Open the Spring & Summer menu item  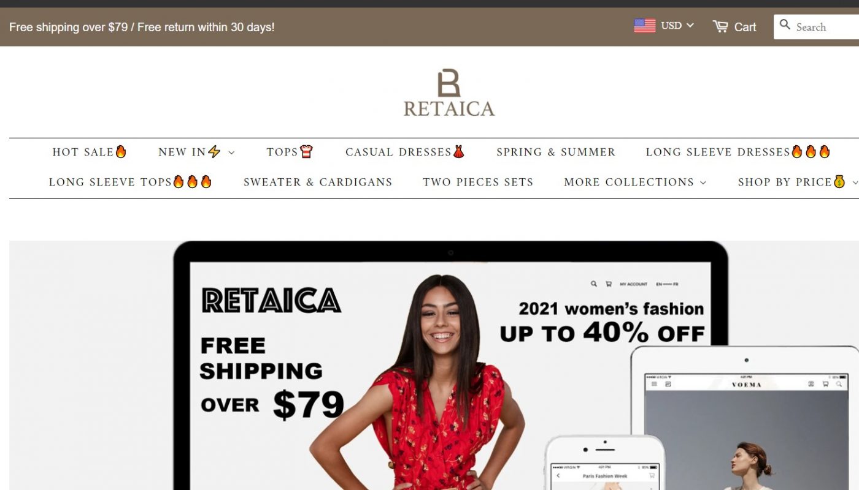556,152
